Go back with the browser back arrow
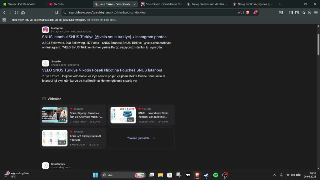This screenshot has width=320, height=180. click(x=4, y=12)
